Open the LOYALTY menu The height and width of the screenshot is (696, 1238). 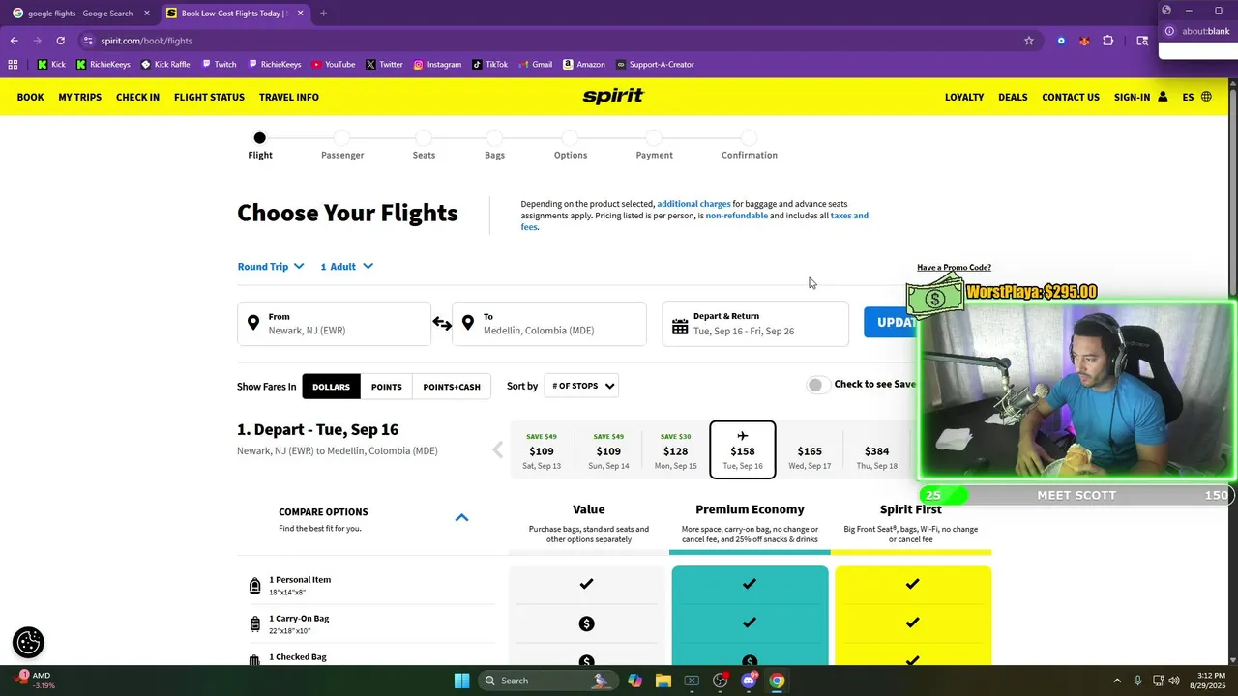point(964,97)
